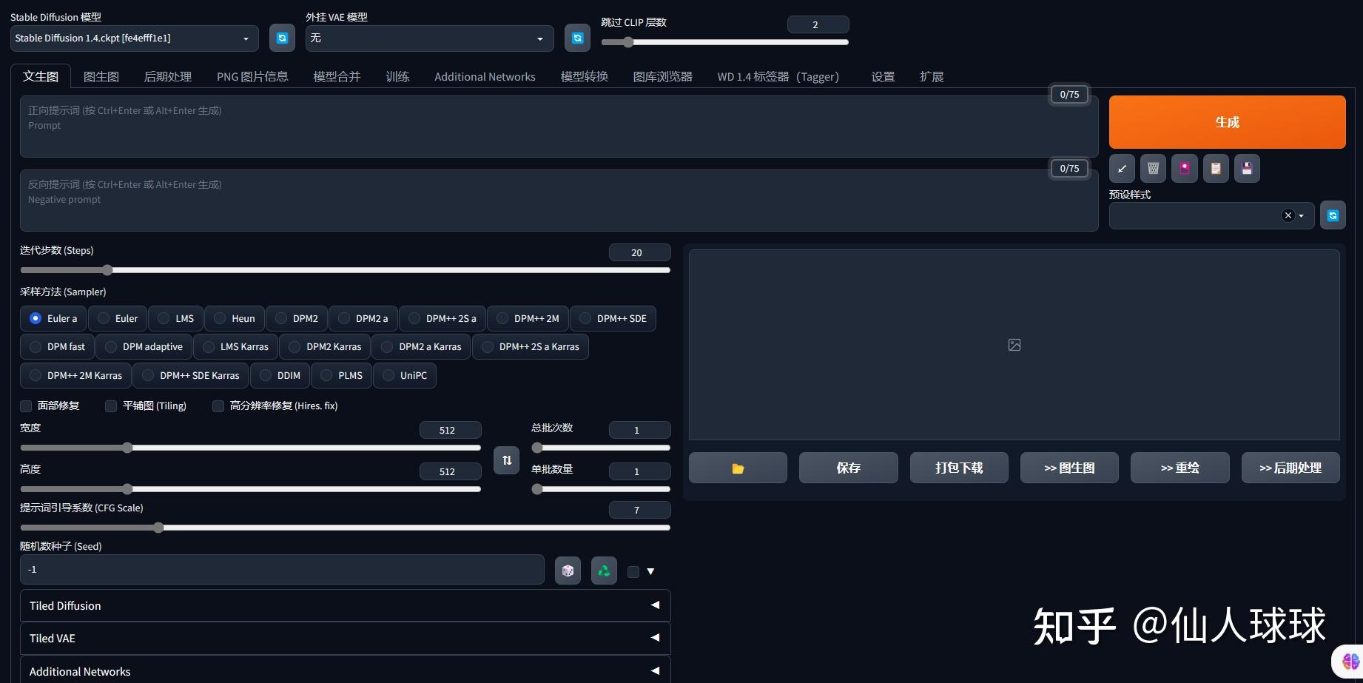This screenshot has width=1363, height=683.
Task: Enable the 面部修复 checkbox
Action: click(27, 406)
